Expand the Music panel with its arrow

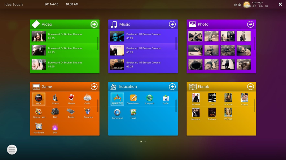tap(172, 25)
